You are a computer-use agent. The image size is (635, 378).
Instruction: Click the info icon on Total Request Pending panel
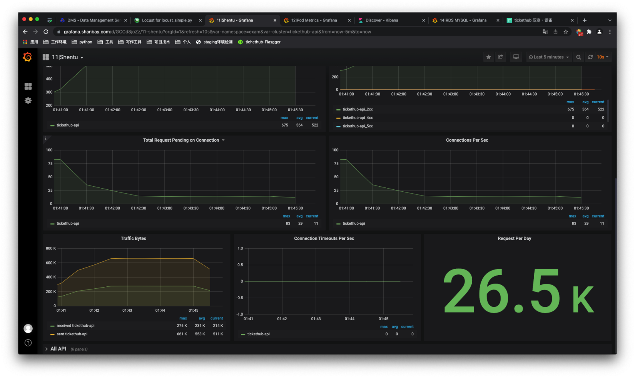coord(45,138)
